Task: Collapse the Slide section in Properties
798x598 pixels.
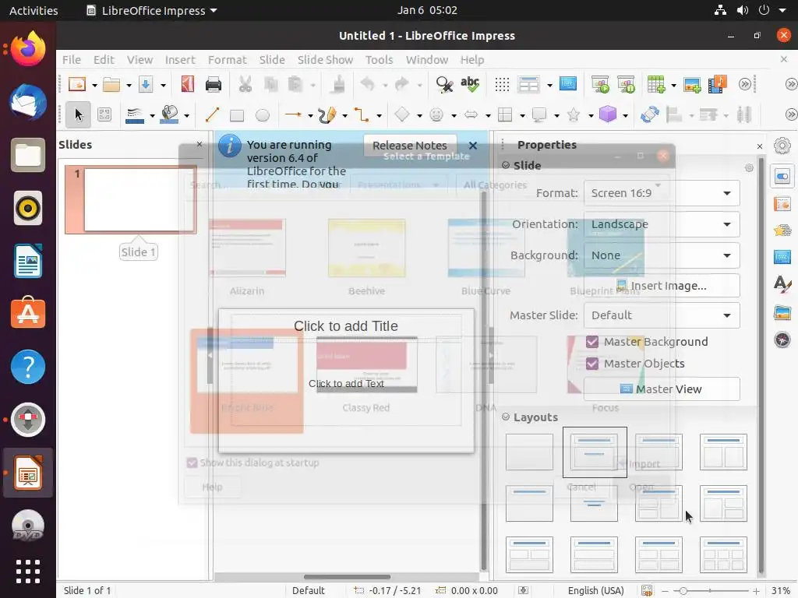Action: 506,165
